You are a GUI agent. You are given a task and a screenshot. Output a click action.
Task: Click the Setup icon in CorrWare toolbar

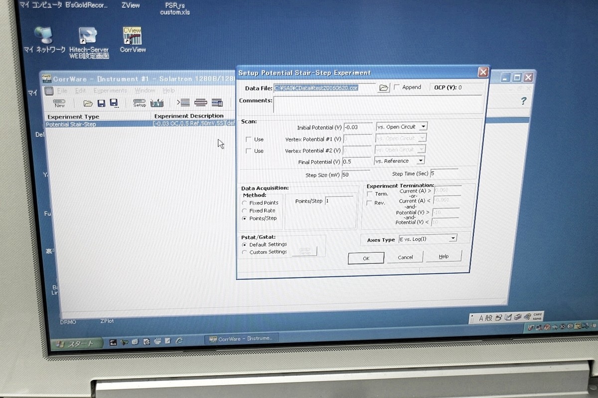[140, 103]
